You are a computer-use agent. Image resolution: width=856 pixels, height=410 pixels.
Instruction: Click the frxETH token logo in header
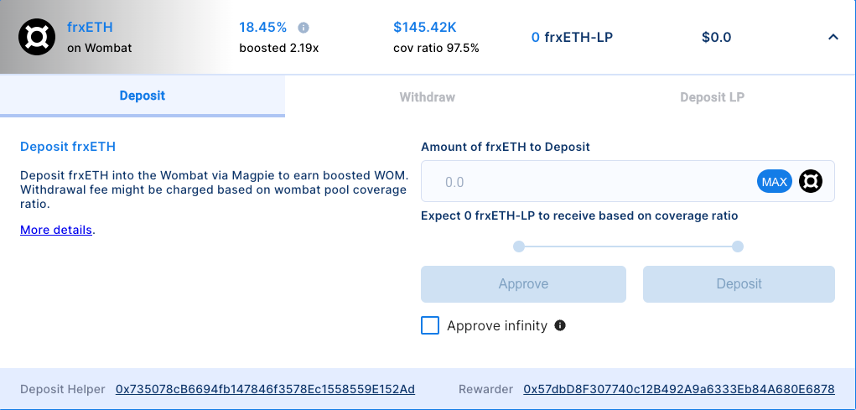click(37, 37)
